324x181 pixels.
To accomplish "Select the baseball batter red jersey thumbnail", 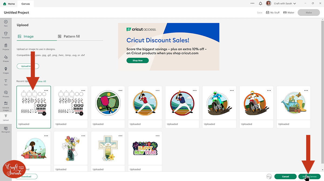I will [x=145, y=103].
